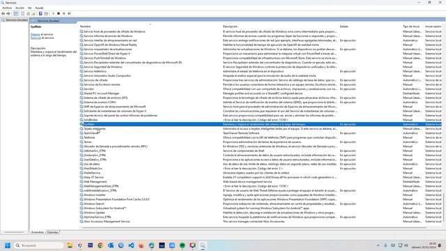Select the Windows Search service row
This screenshot has height=251, width=446.
(260, 204)
